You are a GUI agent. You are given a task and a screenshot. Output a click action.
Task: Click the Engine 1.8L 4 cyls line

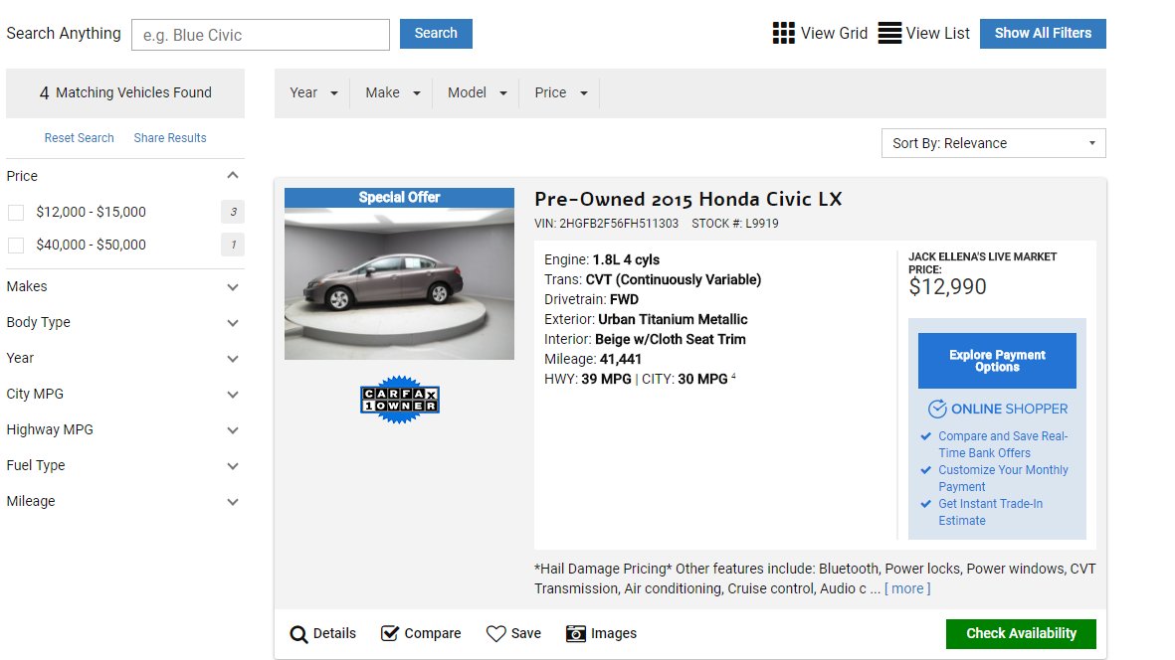click(602, 259)
